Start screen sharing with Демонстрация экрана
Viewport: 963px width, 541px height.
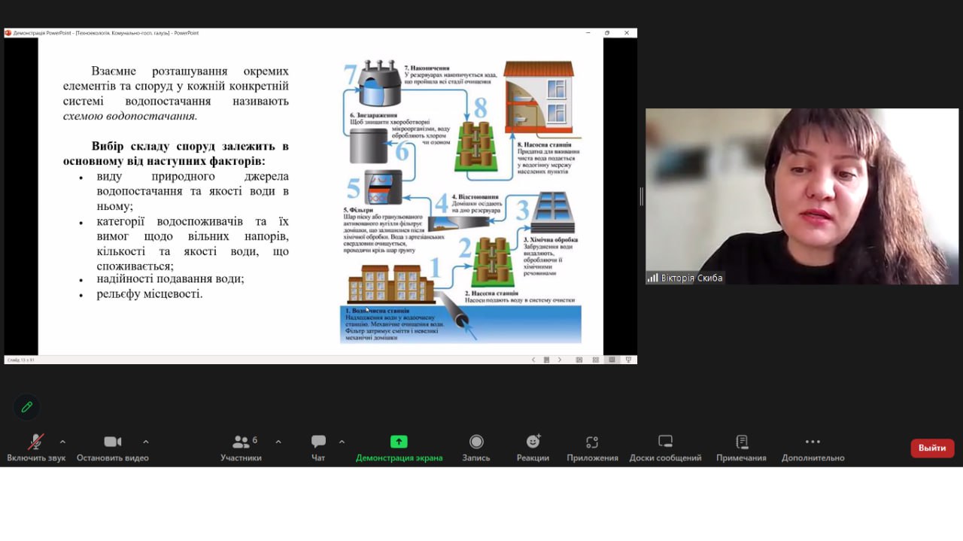(x=399, y=448)
